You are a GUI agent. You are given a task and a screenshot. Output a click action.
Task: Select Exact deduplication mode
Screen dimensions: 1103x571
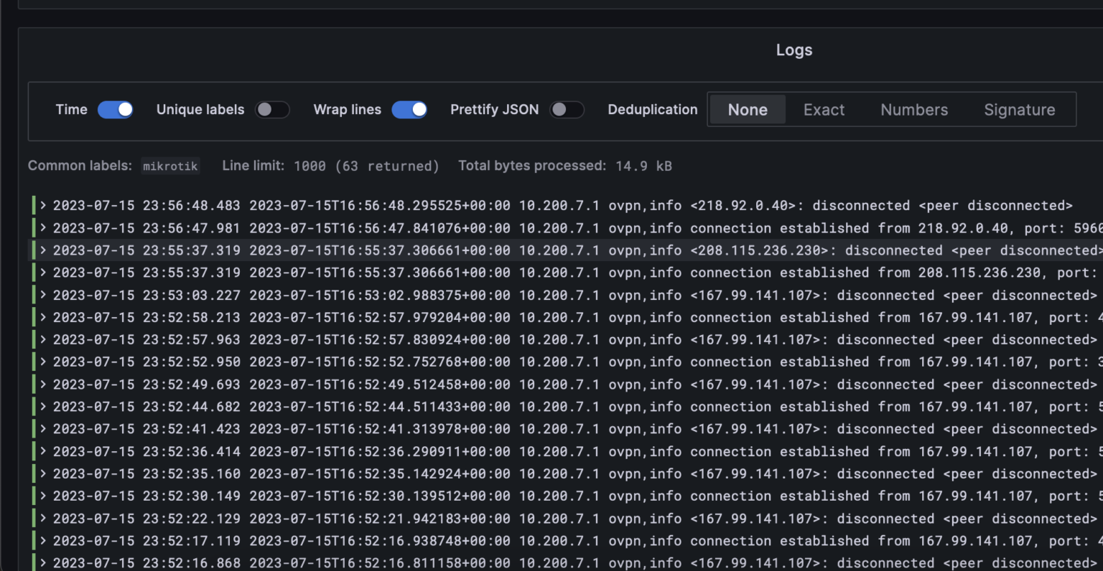(x=824, y=109)
